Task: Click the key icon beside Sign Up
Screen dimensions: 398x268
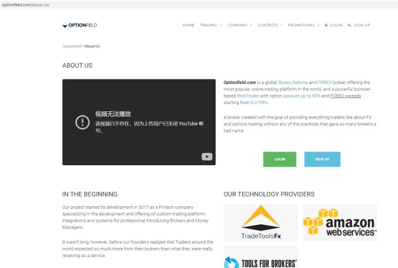Action: [x=350, y=25]
